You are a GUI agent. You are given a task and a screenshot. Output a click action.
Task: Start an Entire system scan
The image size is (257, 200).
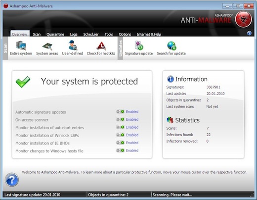(x=21, y=48)
